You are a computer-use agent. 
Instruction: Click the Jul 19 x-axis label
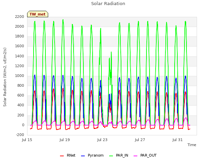coord(65,140)
